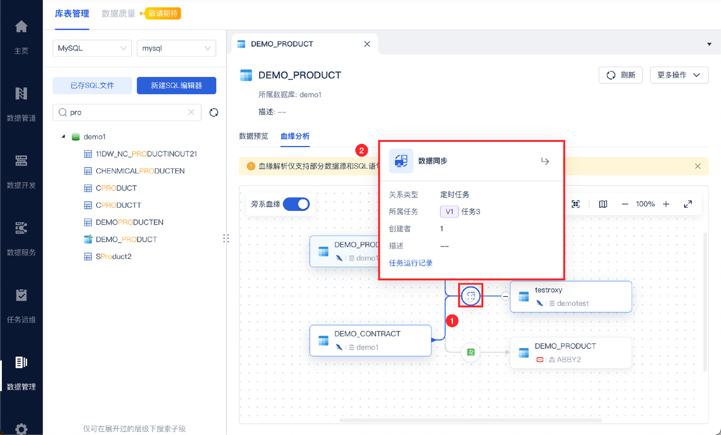721x435 pixels.
Task: Focus the table search field containing 'pro'
Action: click(127, 112)
